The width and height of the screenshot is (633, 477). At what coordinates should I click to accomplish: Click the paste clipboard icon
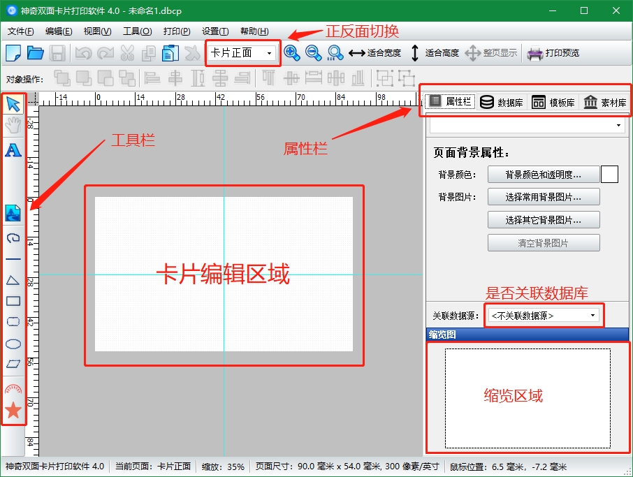tap(170, 53)
